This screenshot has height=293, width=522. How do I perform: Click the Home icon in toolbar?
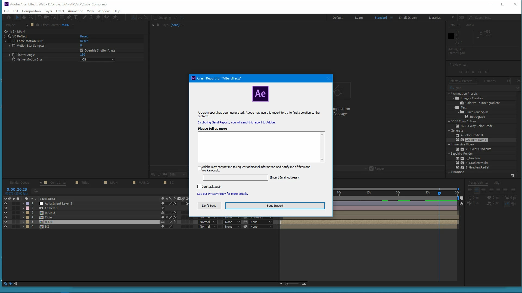[x=9, y=17]
